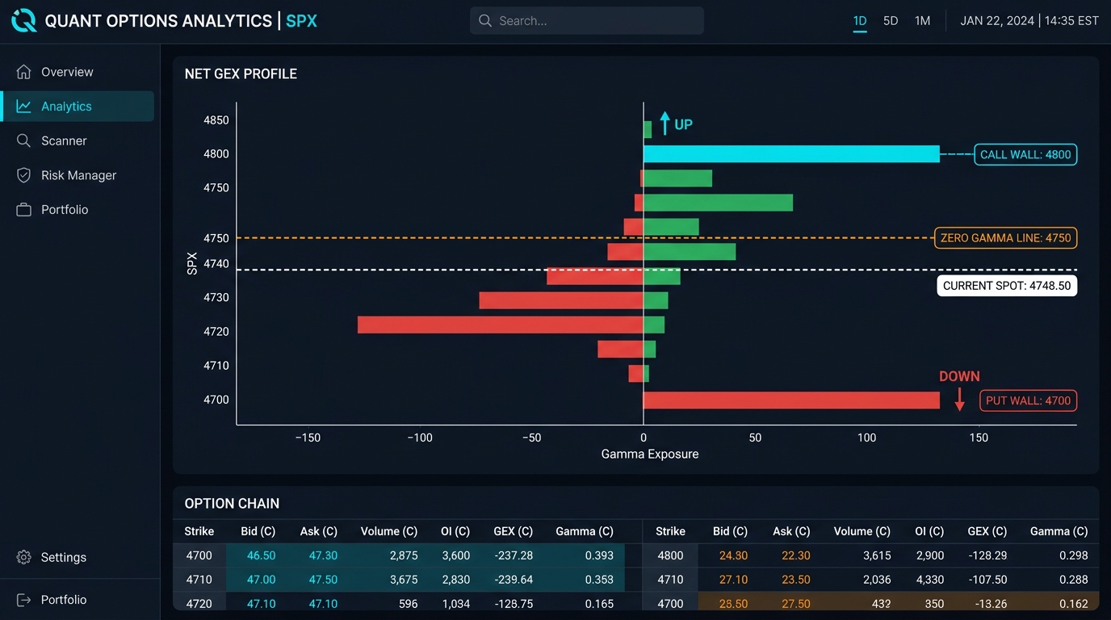Click the cyan 4800 call wall bar
1111x620 pixels.
pos(791,154)
